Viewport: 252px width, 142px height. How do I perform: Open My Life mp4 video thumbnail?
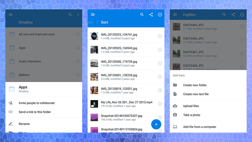click(94, 104)
